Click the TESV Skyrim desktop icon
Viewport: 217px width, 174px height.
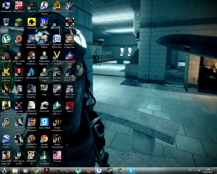(19, 155)
